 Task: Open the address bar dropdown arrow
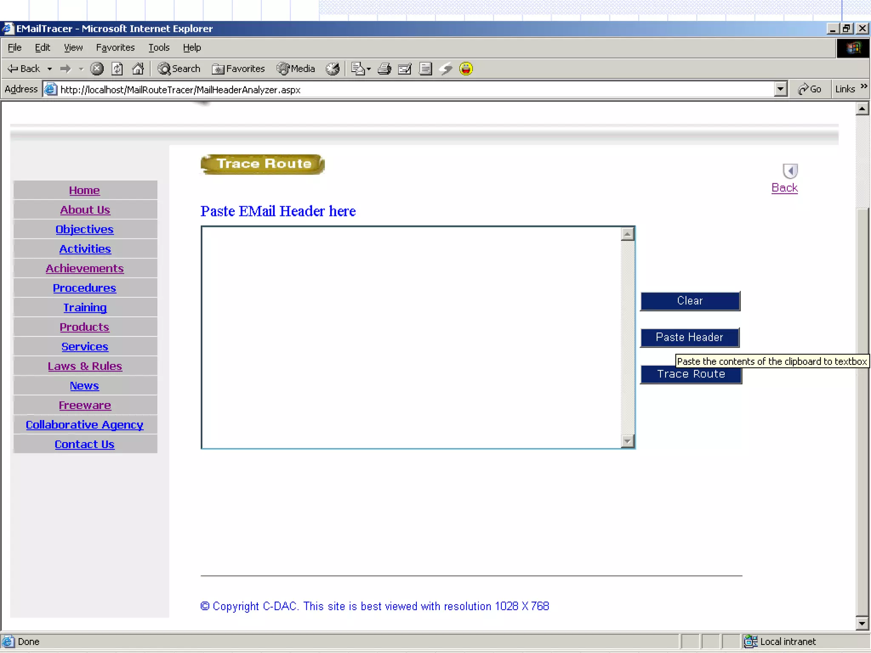[780, 89]
